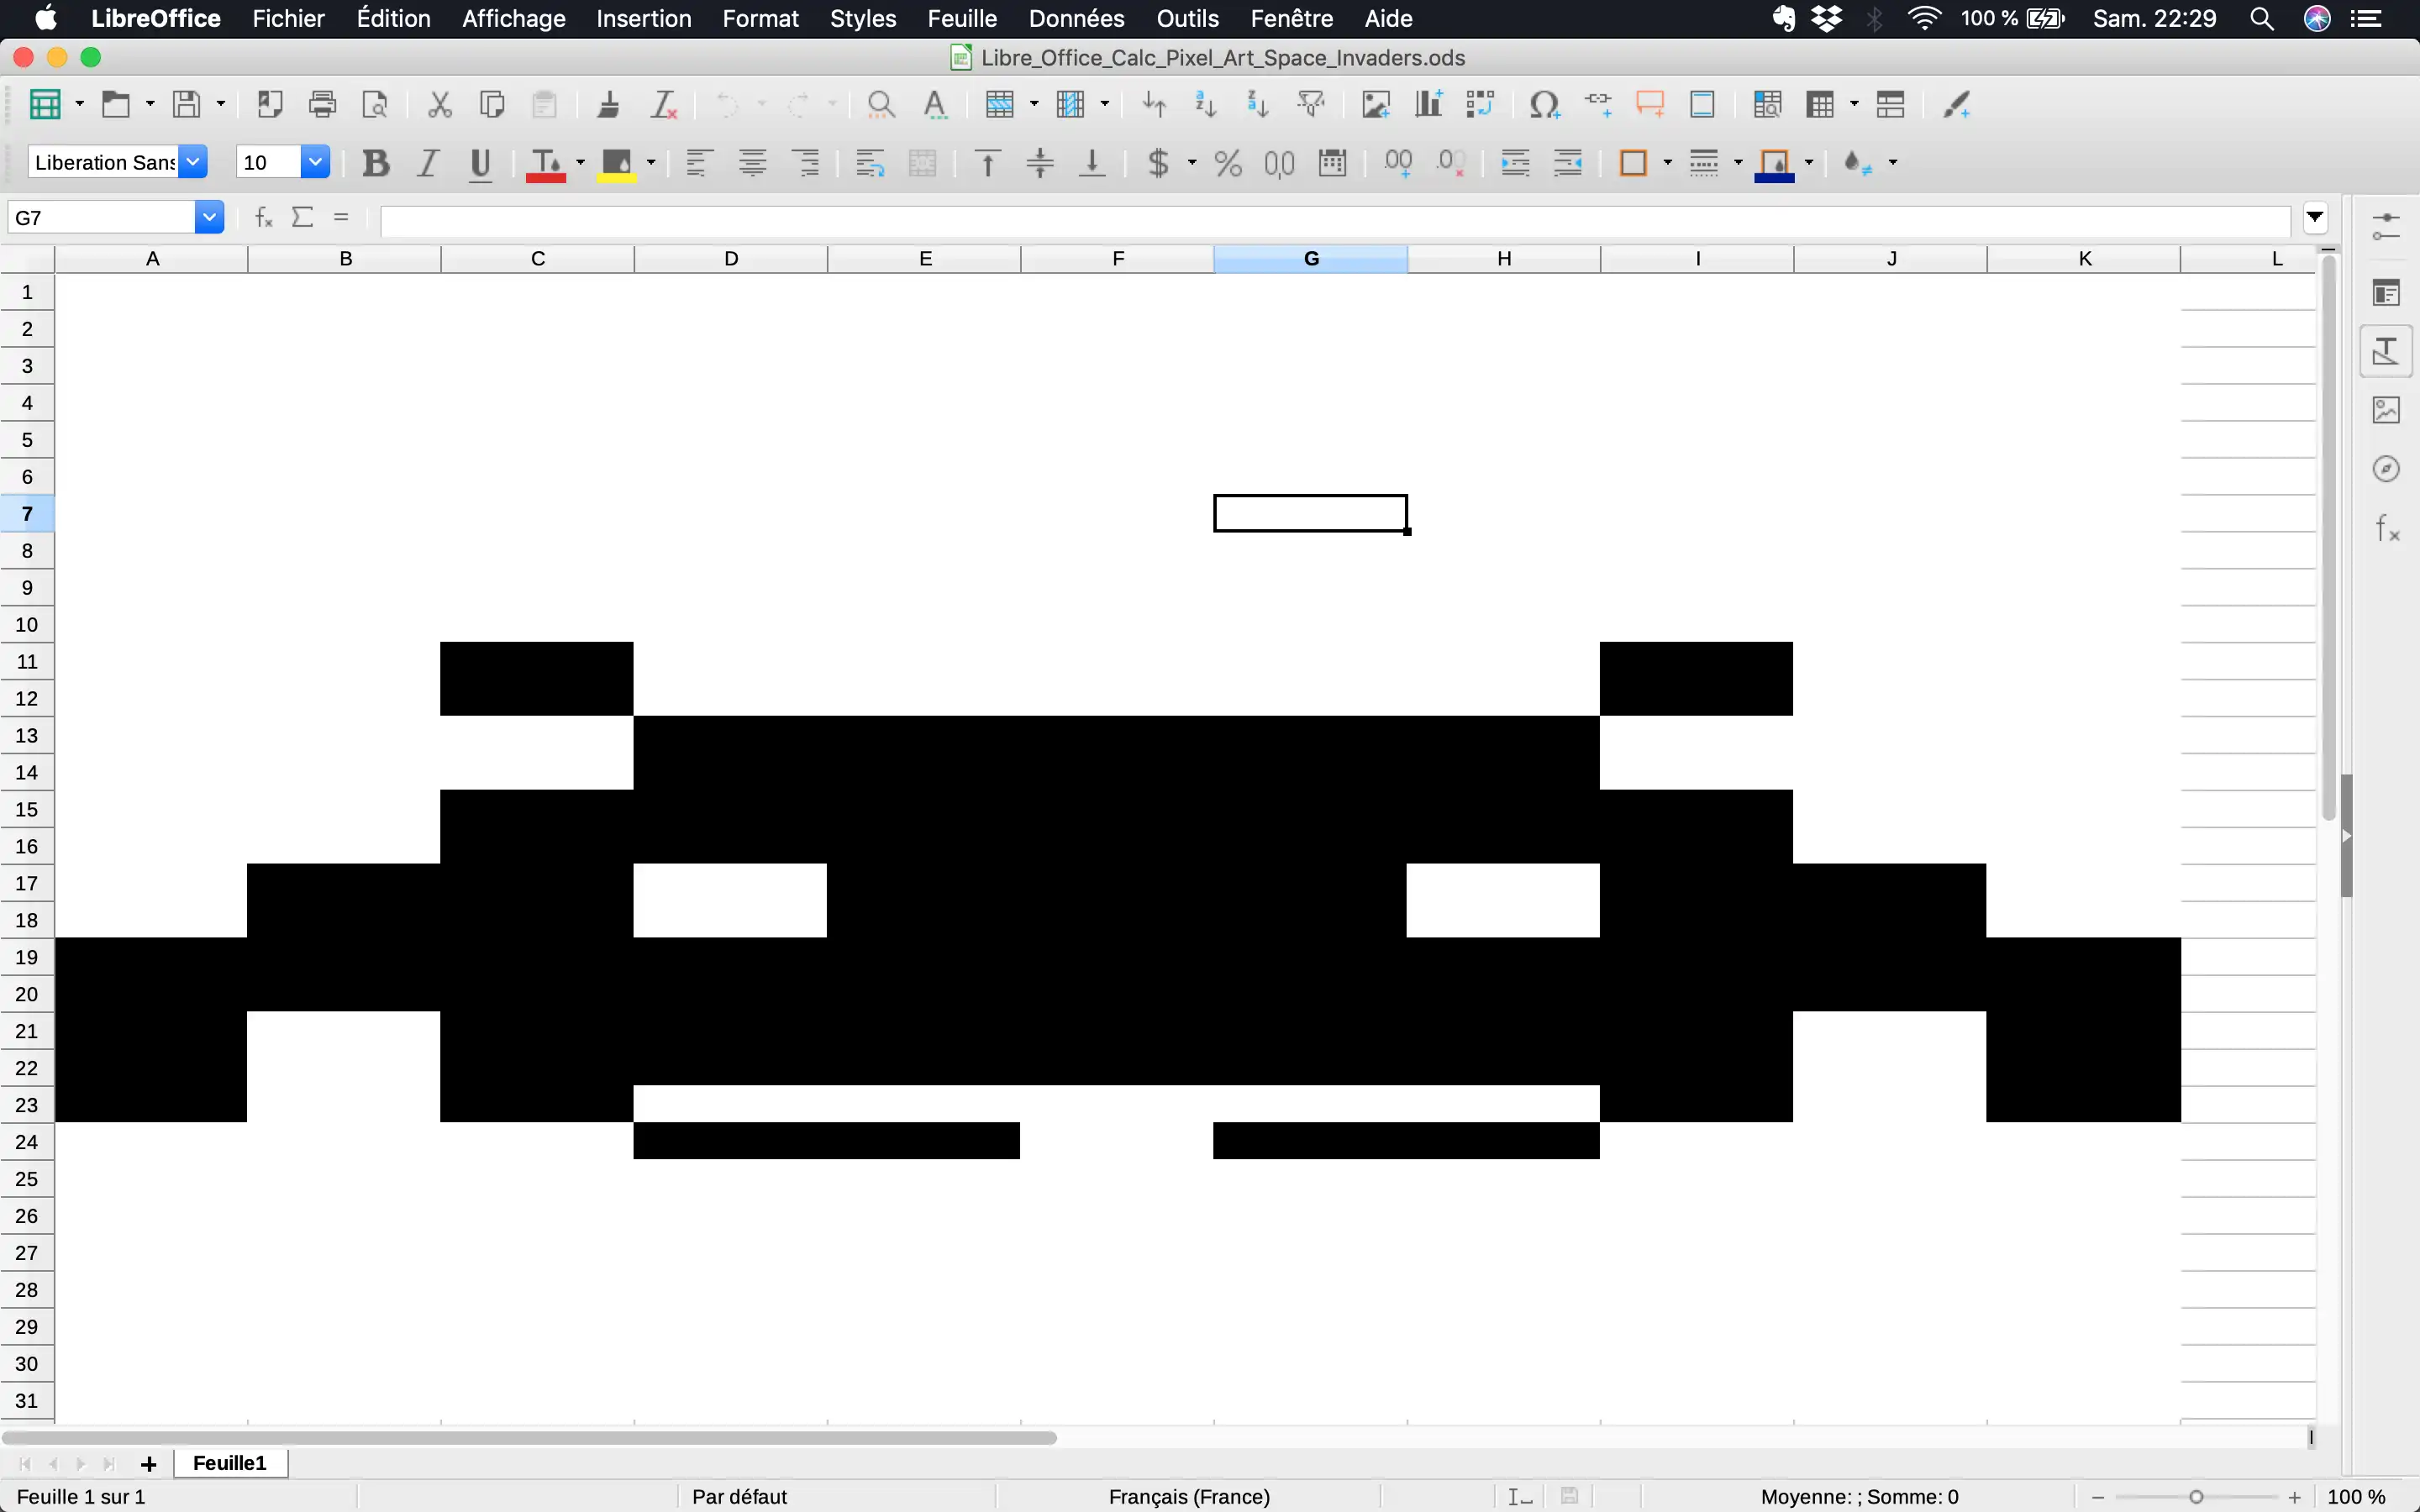2420x1512 pixels.
Task: Open Borders dropdown arrow
Action: pos(1667,163)
